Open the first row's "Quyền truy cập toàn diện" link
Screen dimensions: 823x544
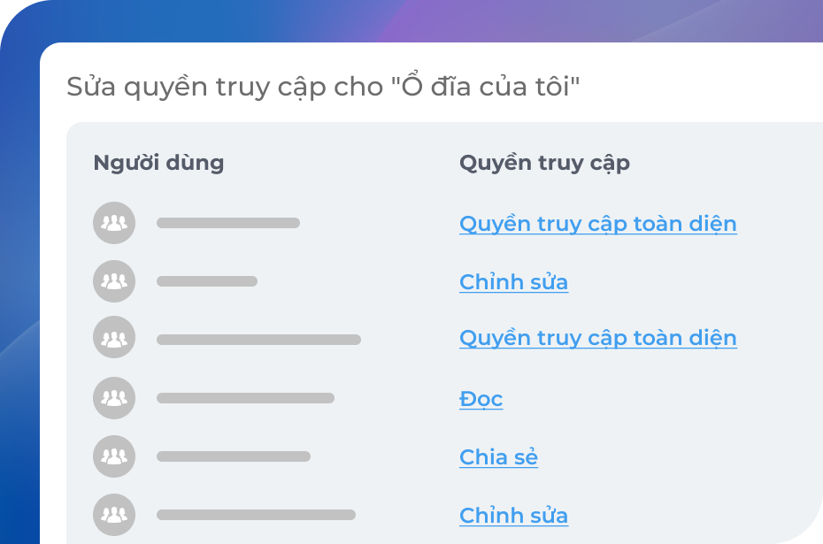[x=597, y=224]
